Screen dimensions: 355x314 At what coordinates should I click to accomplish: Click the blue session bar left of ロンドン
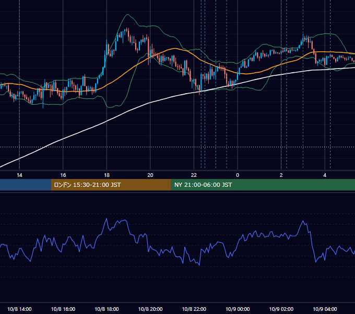tap(26, 185)
